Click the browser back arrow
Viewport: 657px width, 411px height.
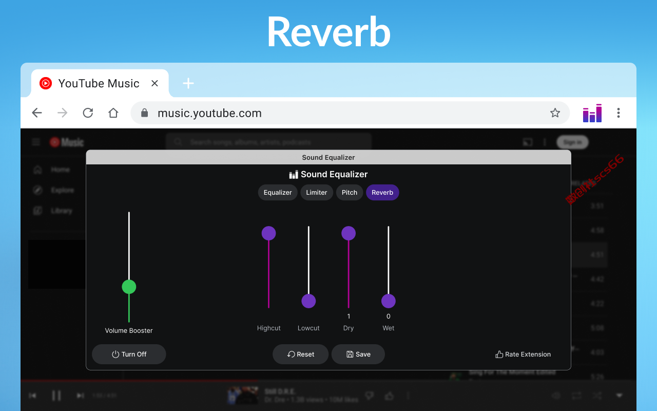click(x=37, y=113)
